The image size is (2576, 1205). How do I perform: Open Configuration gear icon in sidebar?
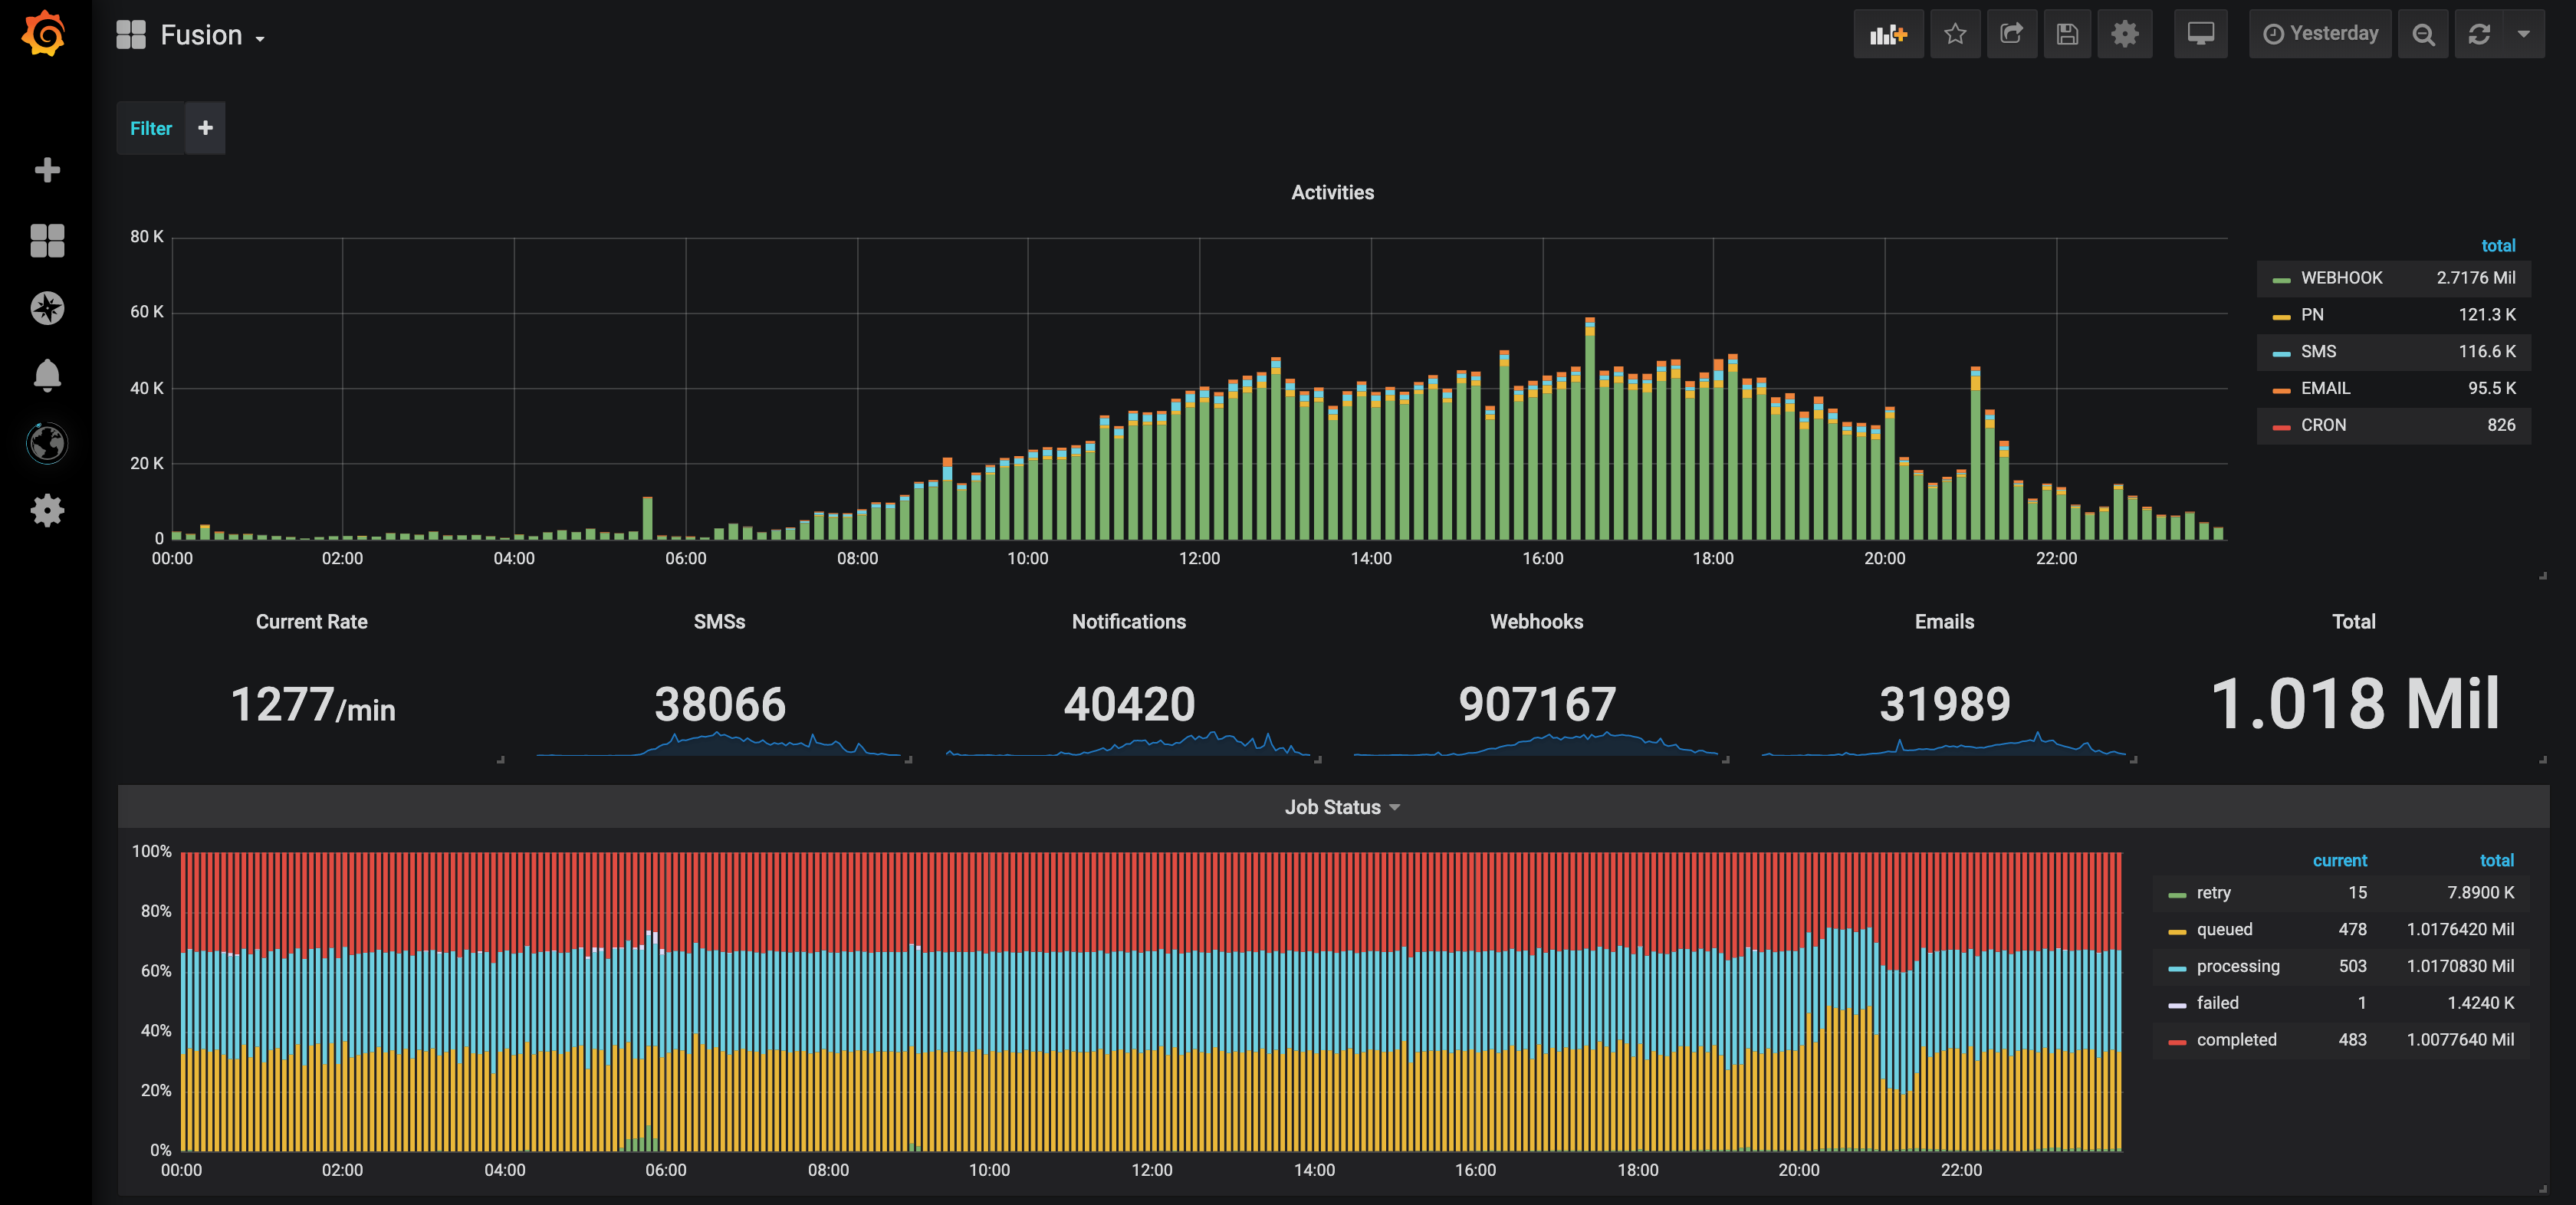pyautogui.click(x=47, y=511)
